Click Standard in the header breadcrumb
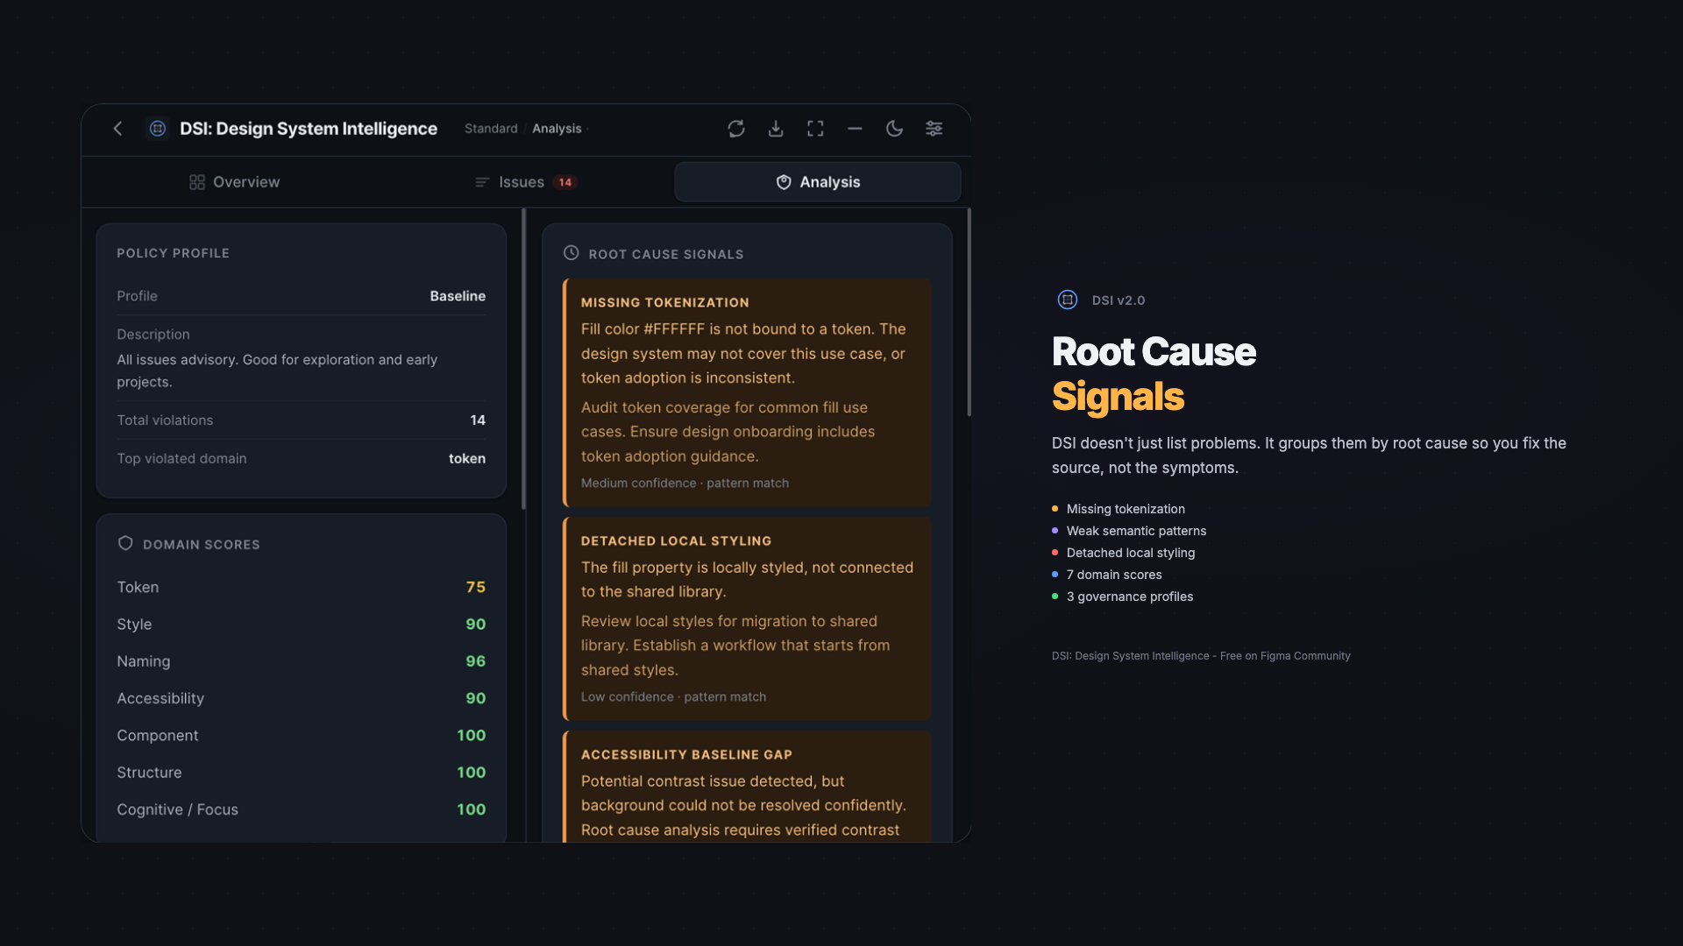The image size is (1683, 946). coord(491,128)
